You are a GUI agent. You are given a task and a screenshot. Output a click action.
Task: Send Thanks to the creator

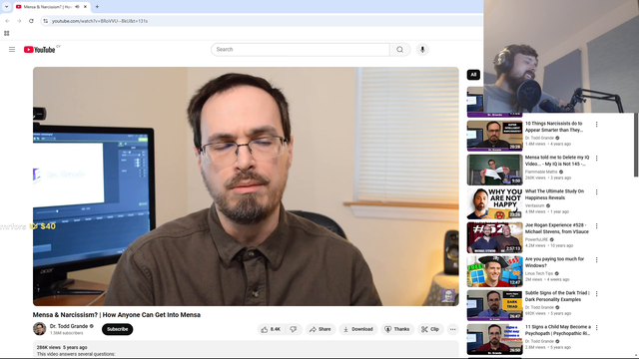click(397, 329)
